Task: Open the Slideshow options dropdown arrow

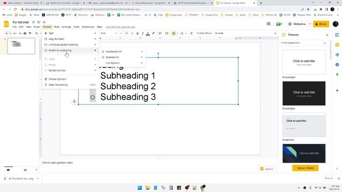Action: click(x=310, y=24)
